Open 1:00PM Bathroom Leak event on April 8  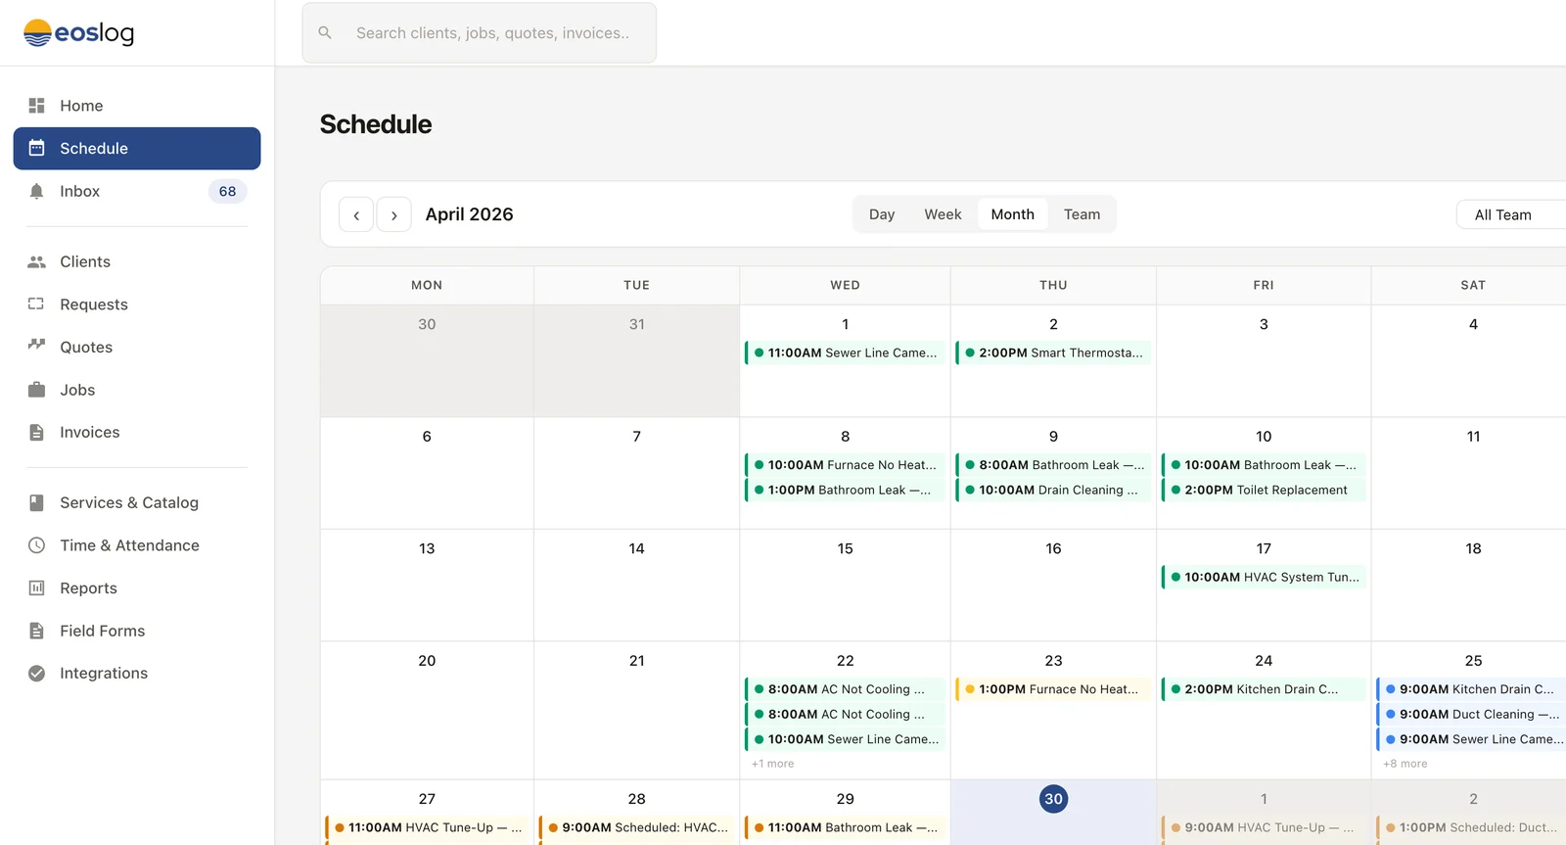coord(846,490)
